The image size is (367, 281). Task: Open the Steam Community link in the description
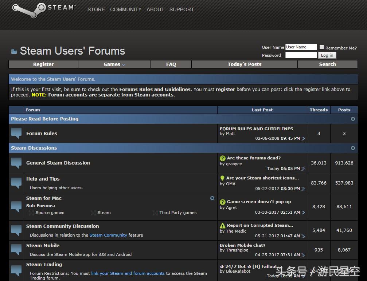108,235
